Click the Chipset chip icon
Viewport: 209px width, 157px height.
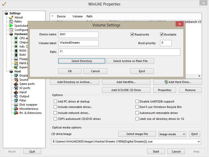[x=16, y=42]
